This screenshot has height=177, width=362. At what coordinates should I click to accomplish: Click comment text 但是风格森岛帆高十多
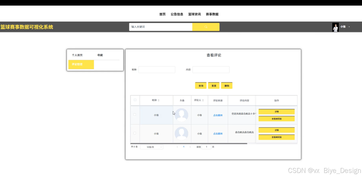(244, 114)
